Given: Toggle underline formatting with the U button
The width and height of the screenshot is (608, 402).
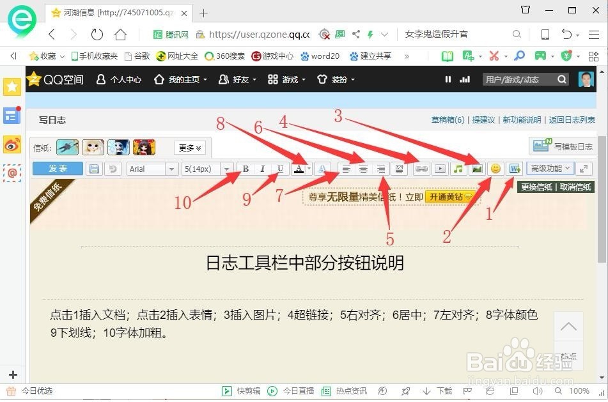Looking at the screenshot, I should 280,169.
